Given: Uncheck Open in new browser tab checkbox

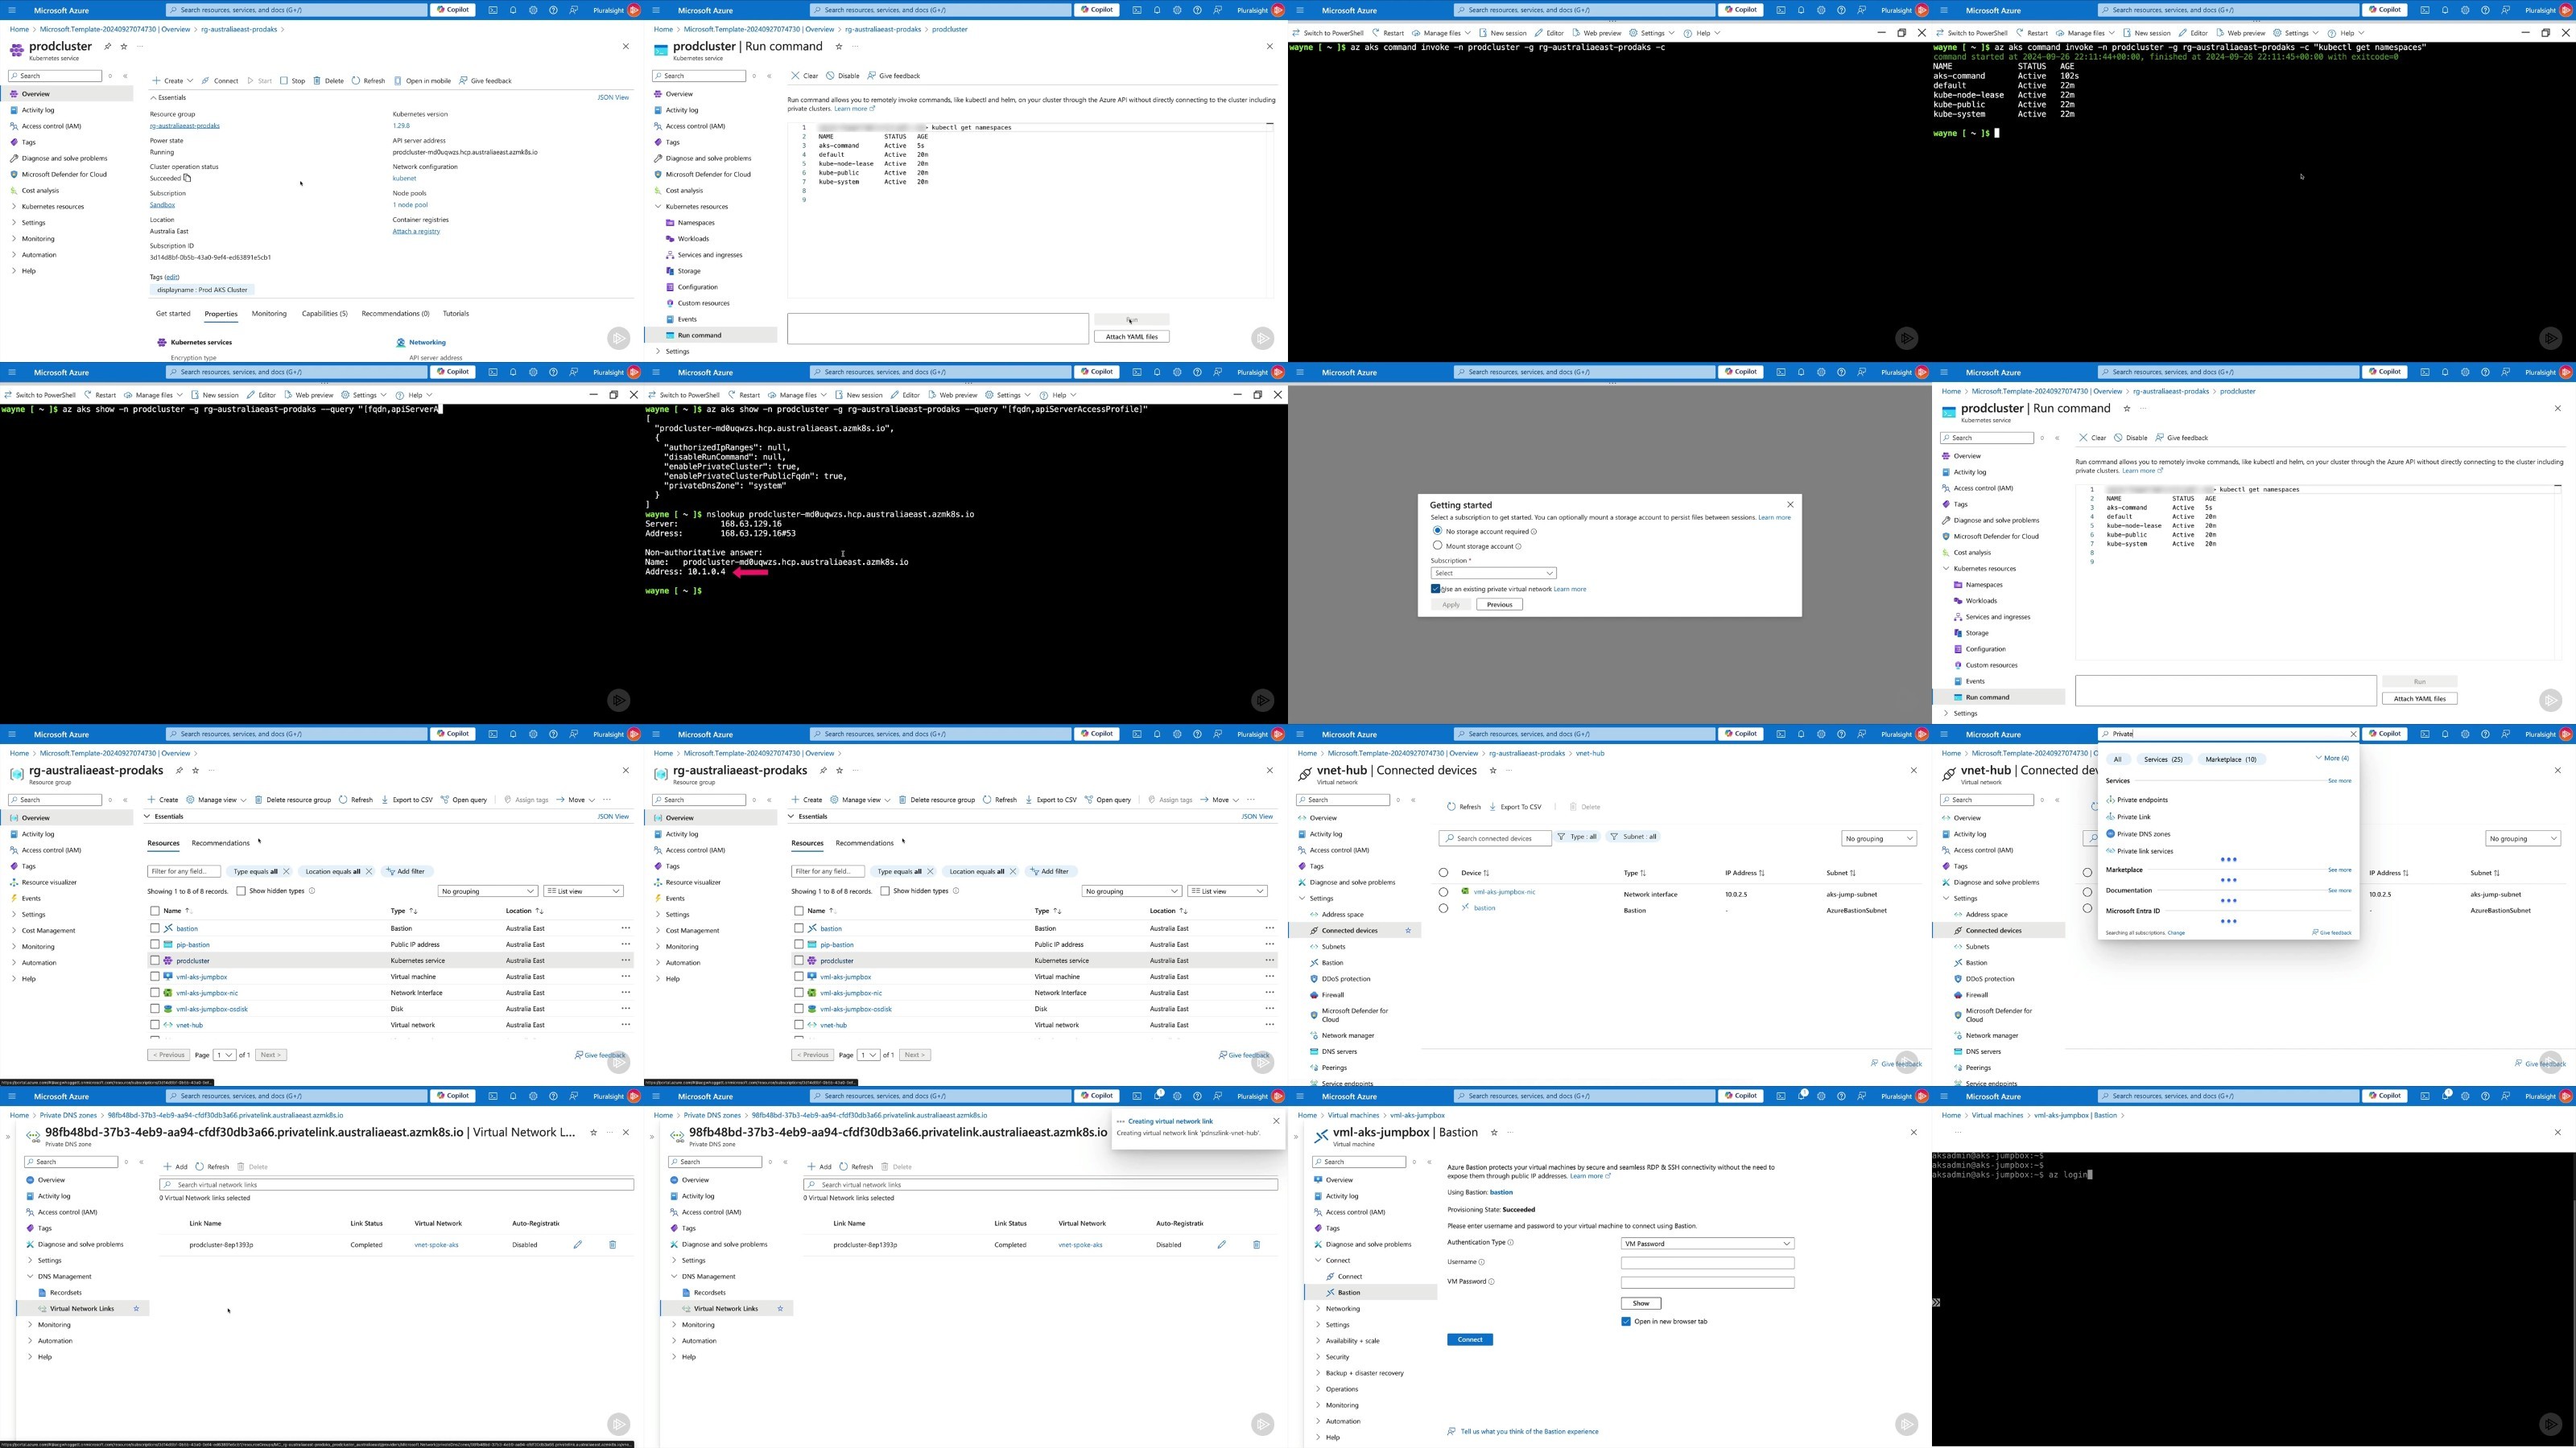Looking at the screenshot, I should [x=1626, y=1322].
